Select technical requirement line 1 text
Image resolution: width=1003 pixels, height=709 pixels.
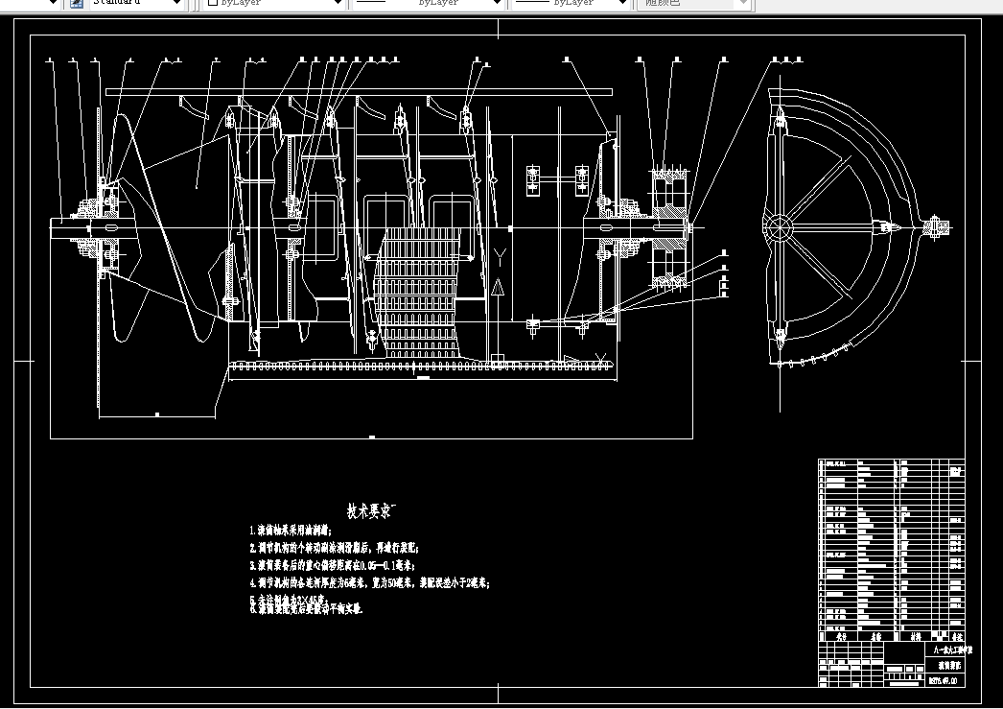pos(292,531)
